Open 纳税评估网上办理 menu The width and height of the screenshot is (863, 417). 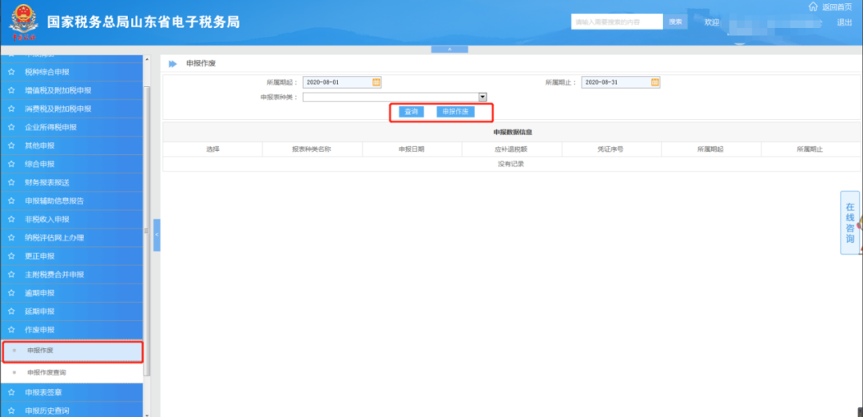[x=72, y=238]
